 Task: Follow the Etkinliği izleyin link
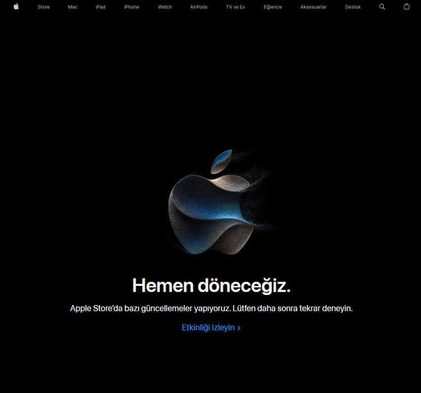tap(208, 328)
